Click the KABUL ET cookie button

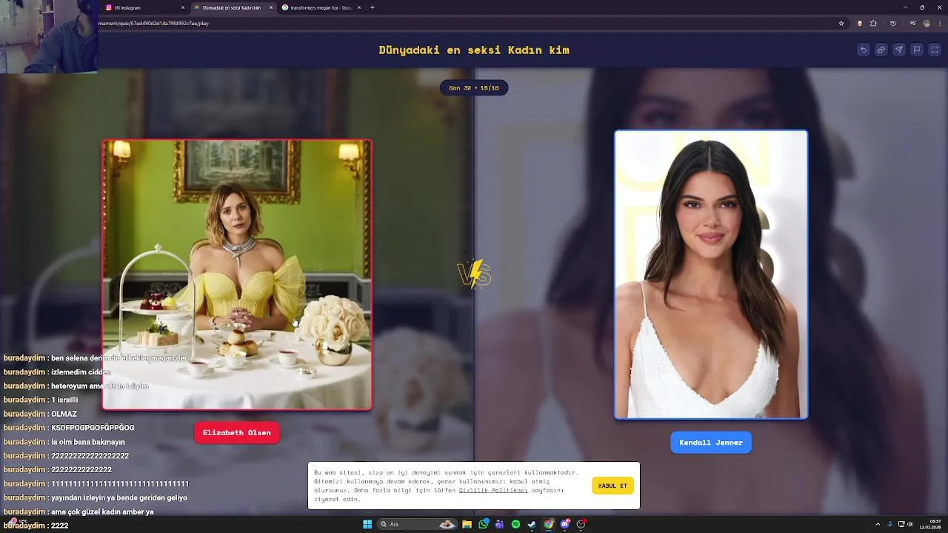click(x=612, y=486)
